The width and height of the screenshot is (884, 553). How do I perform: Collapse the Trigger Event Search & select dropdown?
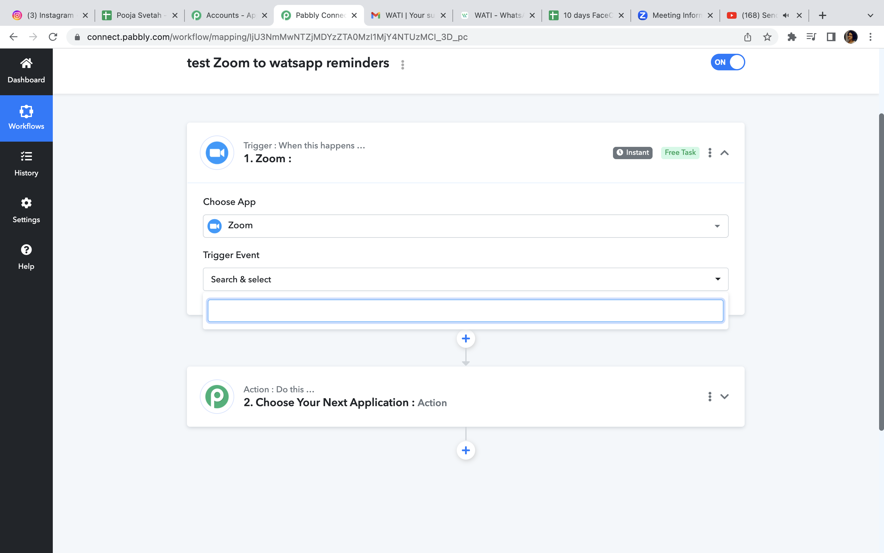[x=466, y=279]
